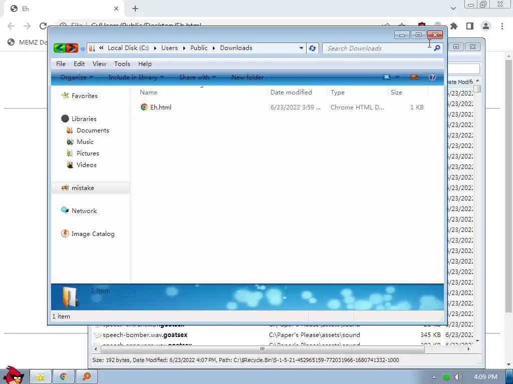This screenshot has height=384, width=513.
Task: Open Organize dropdown
Action: click(x=77, y=77)
